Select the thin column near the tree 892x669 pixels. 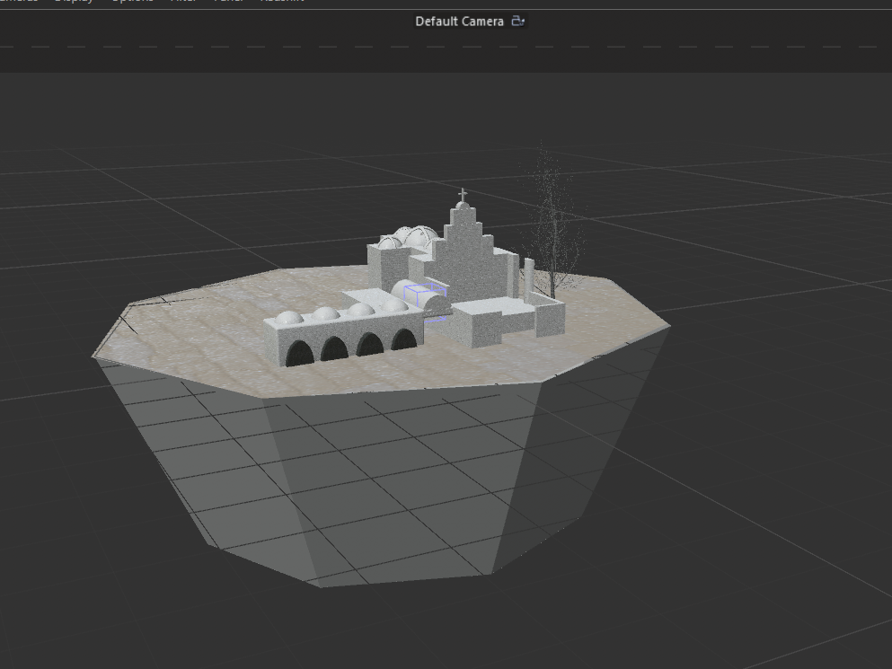click(x=529, y=276)
